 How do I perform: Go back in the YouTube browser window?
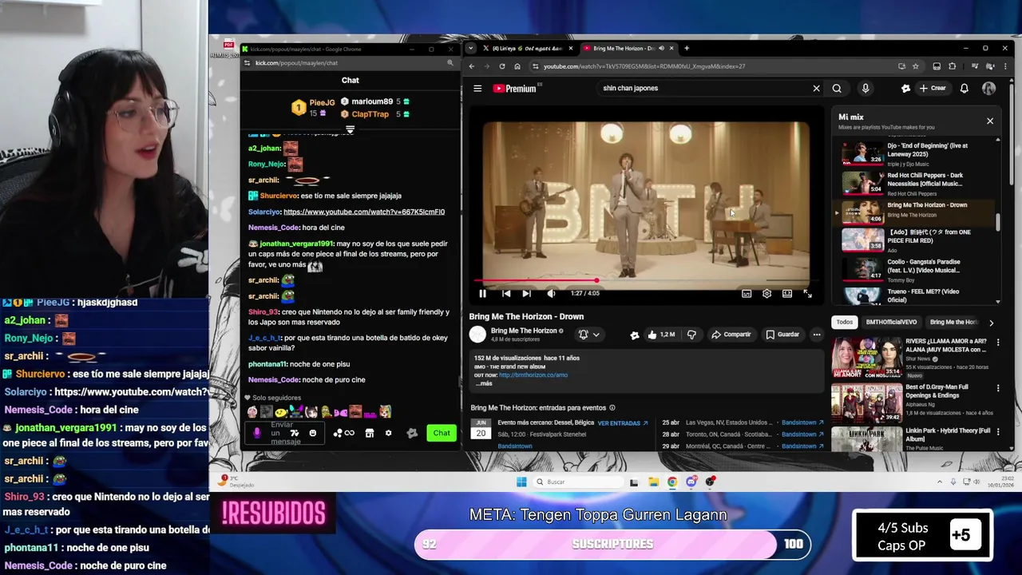[x=471, y=66]
